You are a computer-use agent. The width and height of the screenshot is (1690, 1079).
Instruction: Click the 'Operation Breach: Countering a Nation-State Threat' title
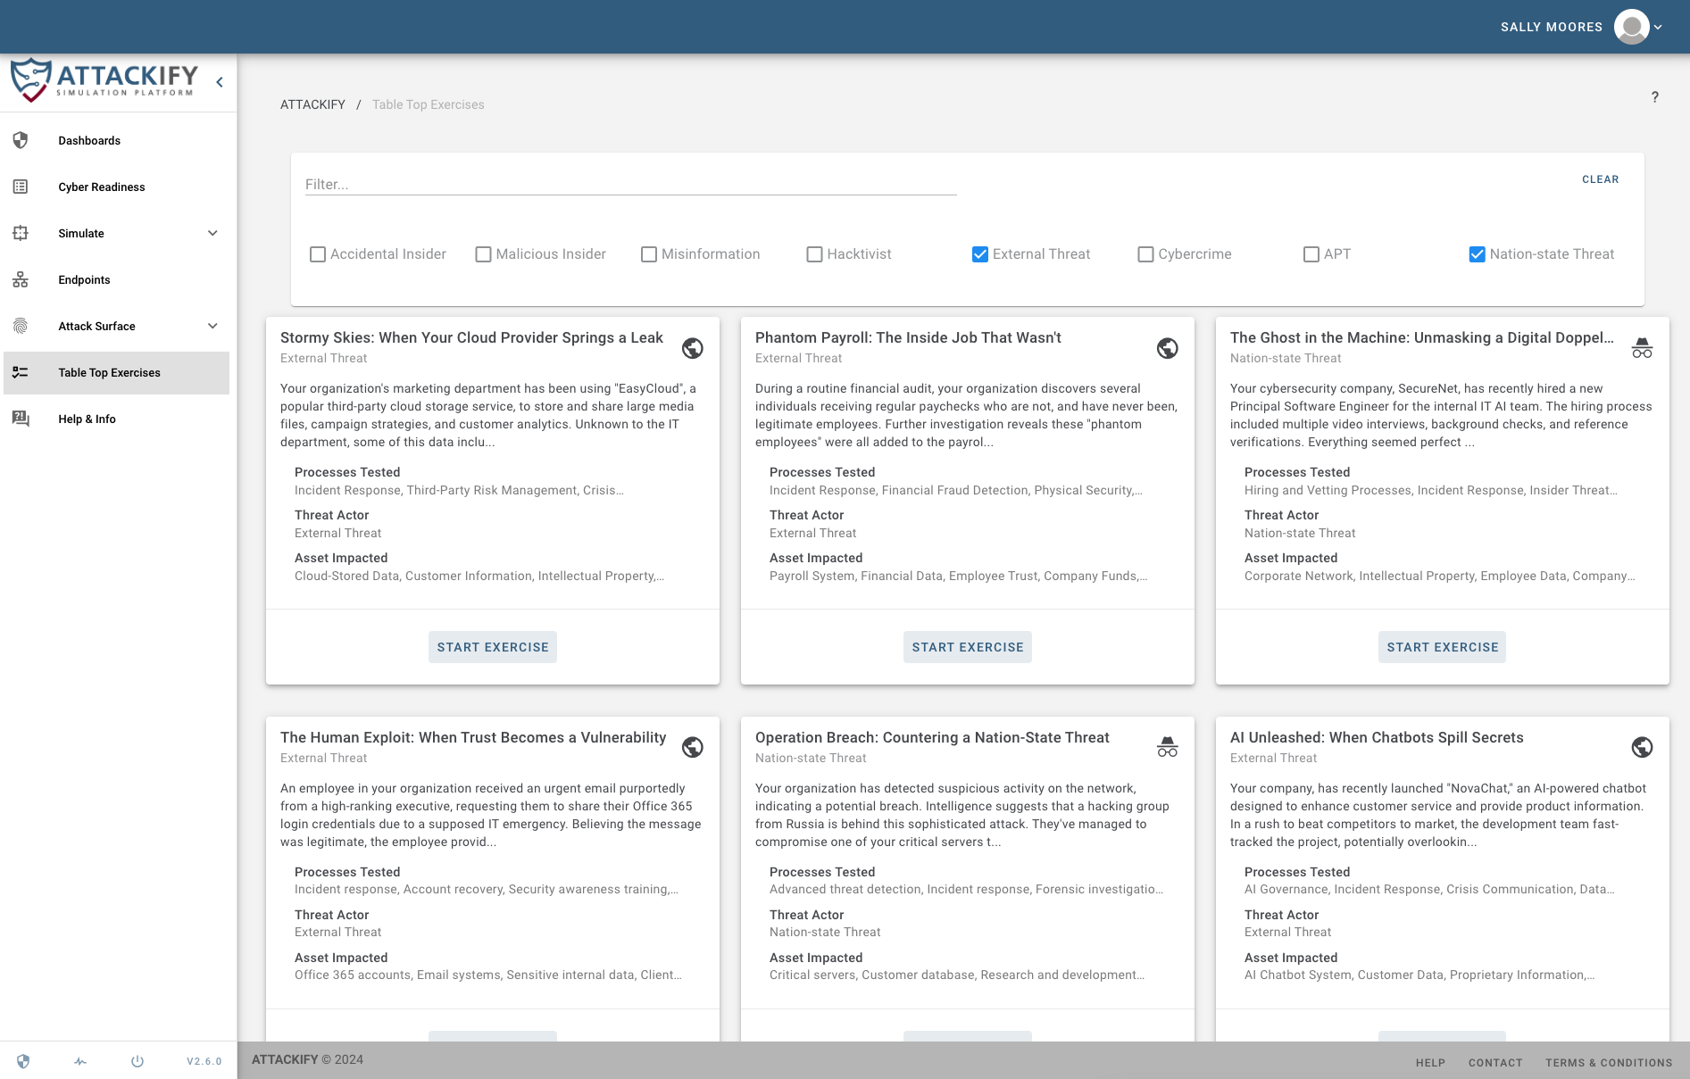click(932, 737)
